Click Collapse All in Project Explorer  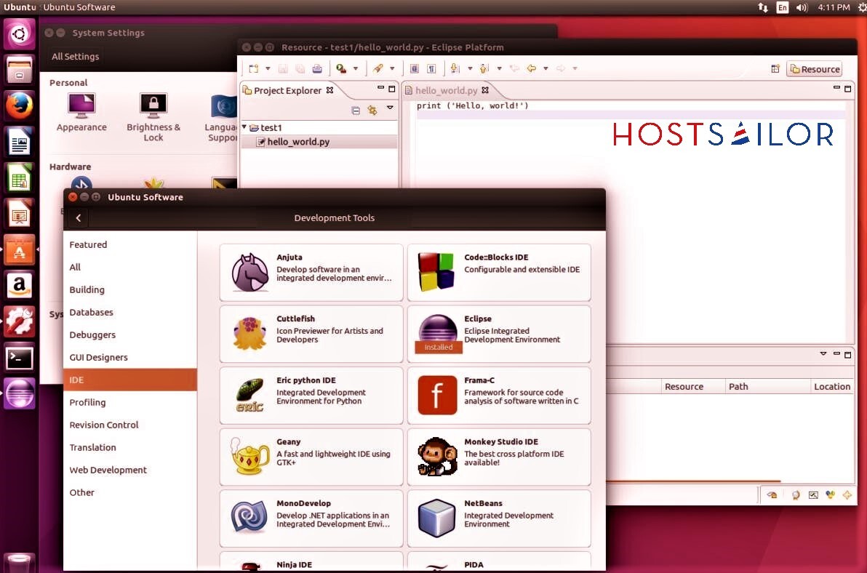356,111
